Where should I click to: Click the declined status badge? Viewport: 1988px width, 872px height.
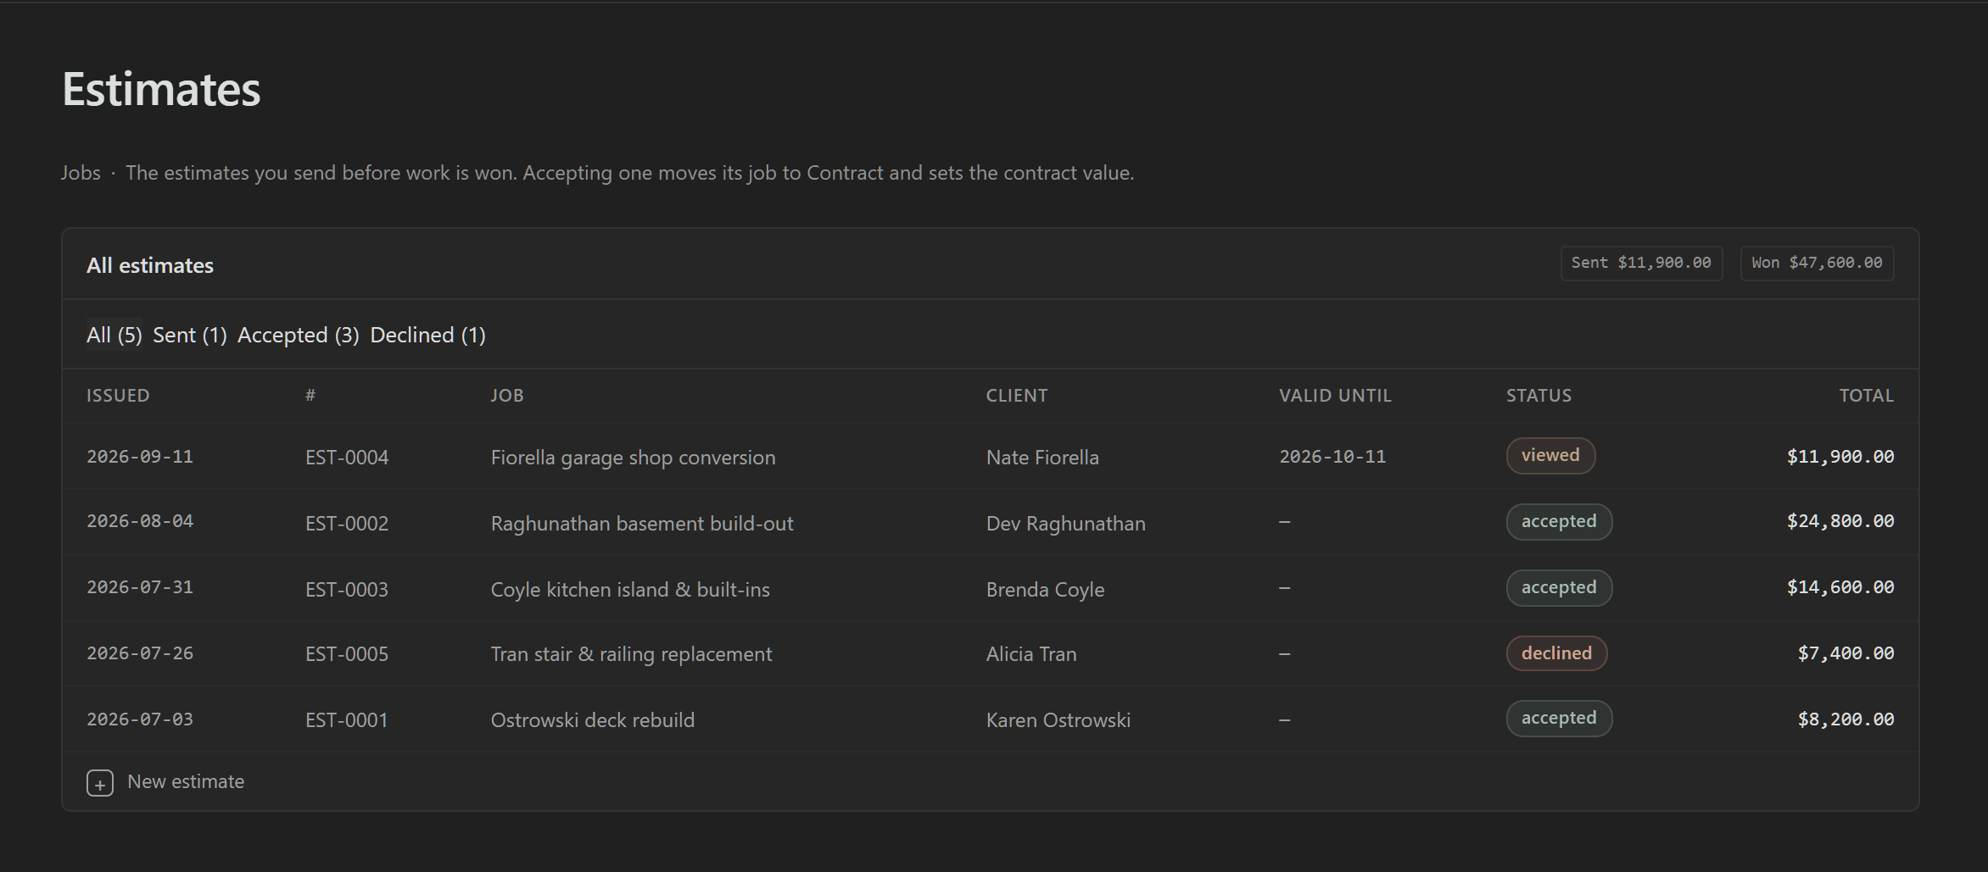tap(1556, 653)
